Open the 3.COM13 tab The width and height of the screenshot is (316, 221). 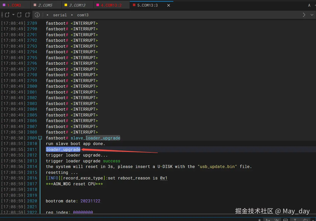coord(77,5)
